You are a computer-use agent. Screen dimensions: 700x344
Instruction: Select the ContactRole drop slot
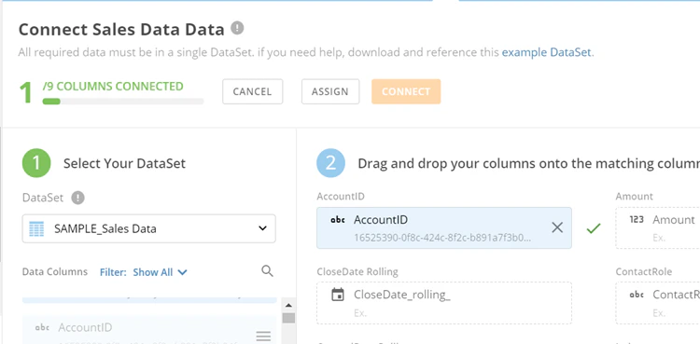click(x=658, y=303)
